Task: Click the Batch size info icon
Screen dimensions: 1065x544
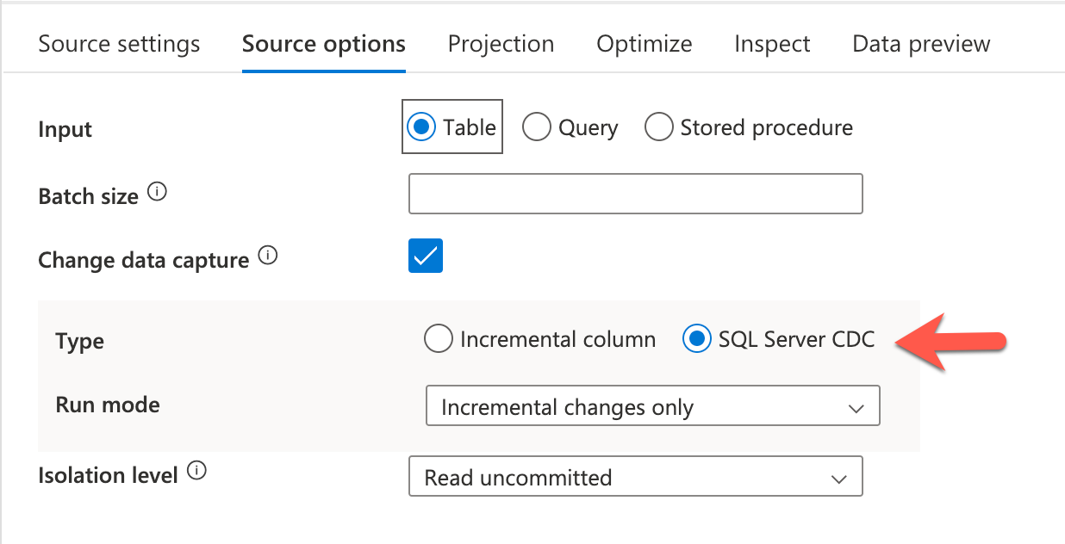Action: (x=157, y=193)
